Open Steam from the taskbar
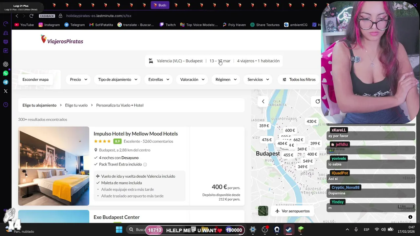The image size is (420, 236). click(x=289, y=229)
